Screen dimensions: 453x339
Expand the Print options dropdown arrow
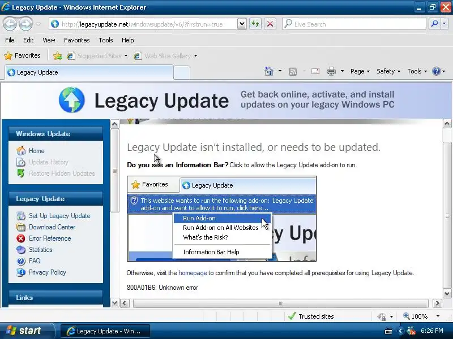[342, 71]
